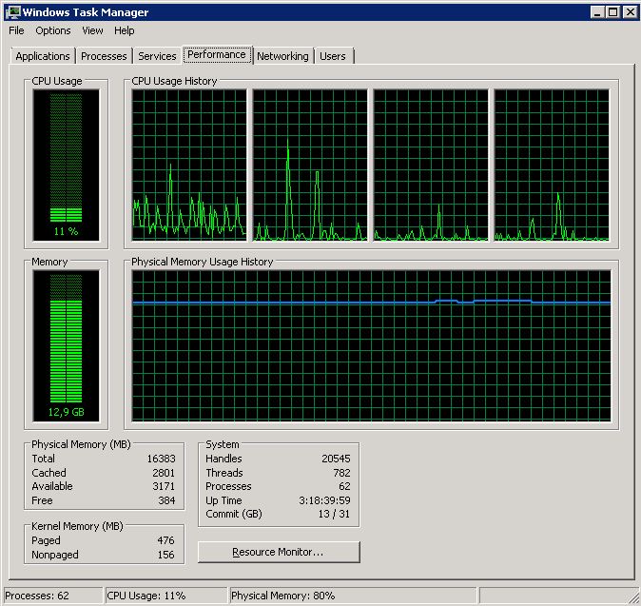Click the Physical Memory (MB) group label
This screenshot has height=606, width=641.
(x=81, y=444)
